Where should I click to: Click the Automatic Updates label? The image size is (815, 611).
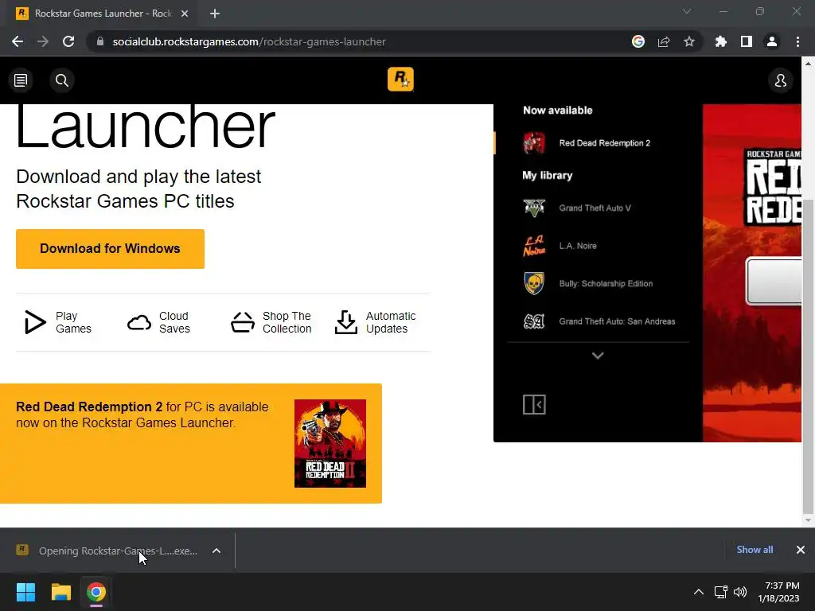point(390,322)
